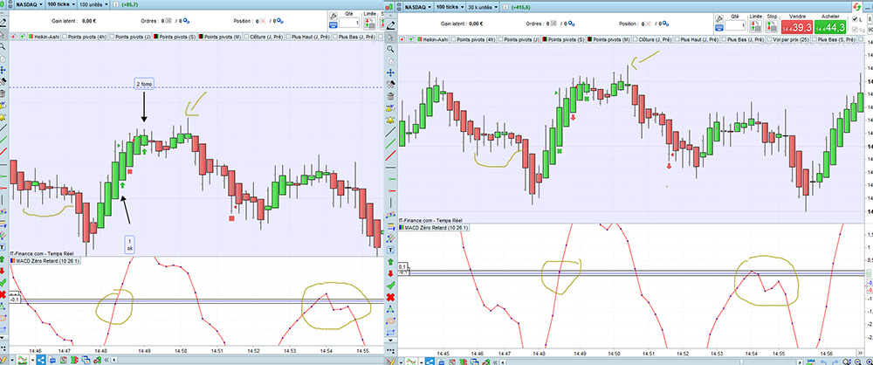Click Heikin-Ashi indicator label in left chart
Viewport: 873px width, 365px height.
[46, 37]
